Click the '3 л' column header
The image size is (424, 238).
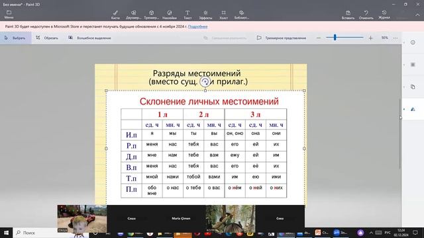click(x=256, y=114)
